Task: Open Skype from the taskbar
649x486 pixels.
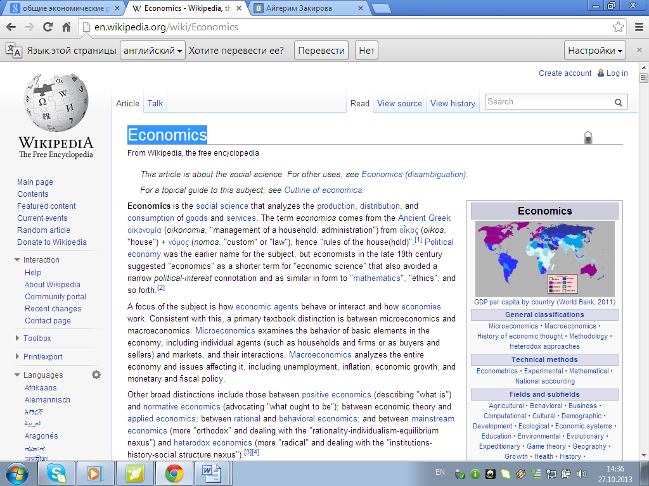Action: click(x=56, y=473)
